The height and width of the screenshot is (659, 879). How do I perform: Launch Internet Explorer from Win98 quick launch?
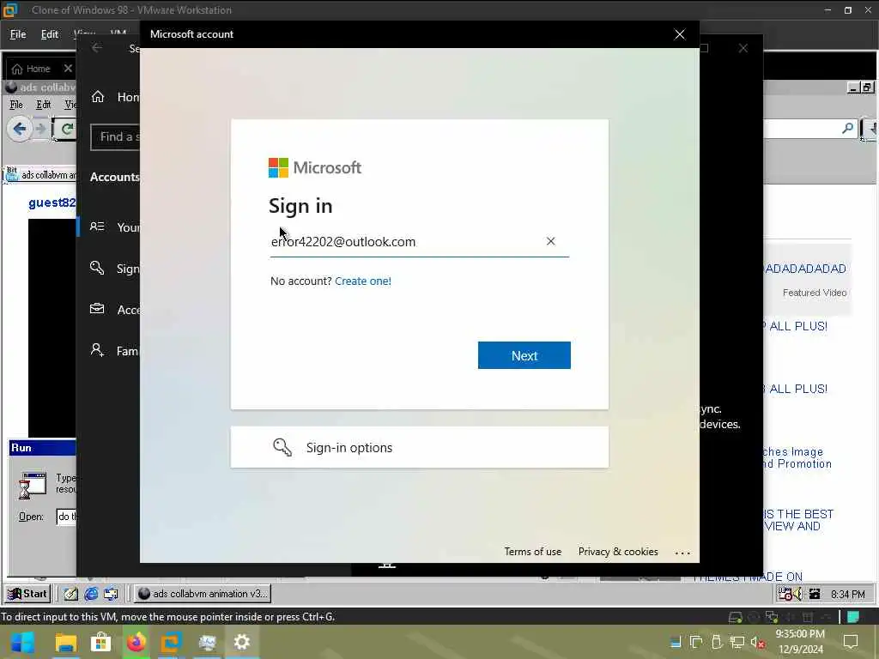(91, 594)
